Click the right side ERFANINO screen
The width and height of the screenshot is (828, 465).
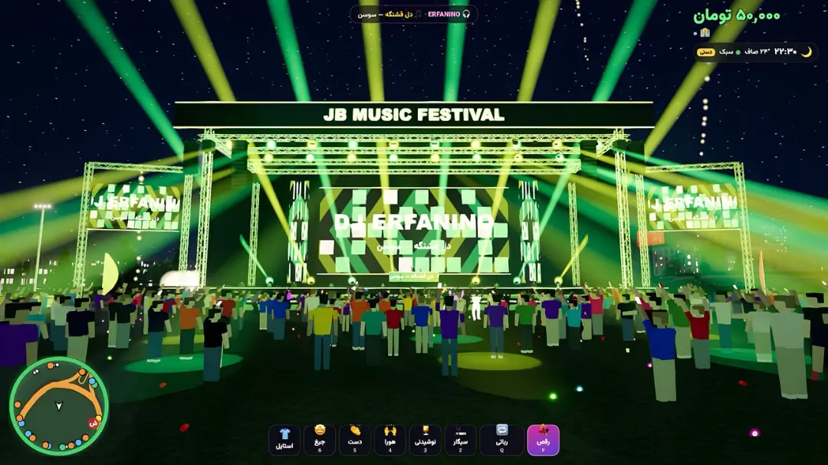[x=693, y=206]
